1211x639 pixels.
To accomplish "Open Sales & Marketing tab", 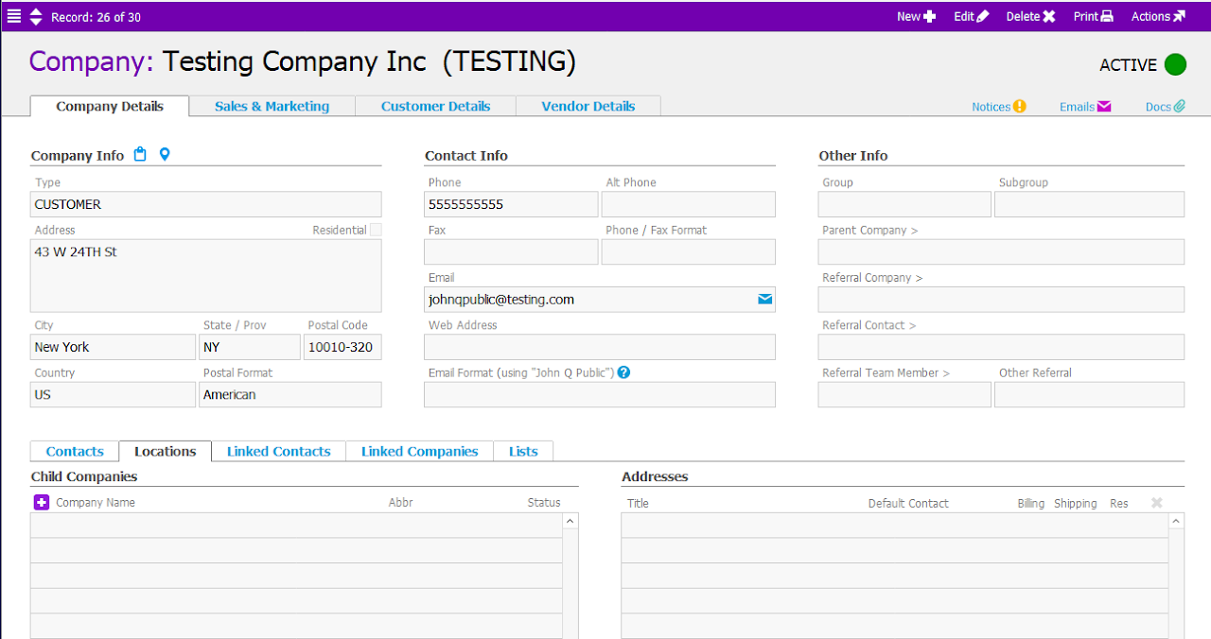I will coord(272,106).
